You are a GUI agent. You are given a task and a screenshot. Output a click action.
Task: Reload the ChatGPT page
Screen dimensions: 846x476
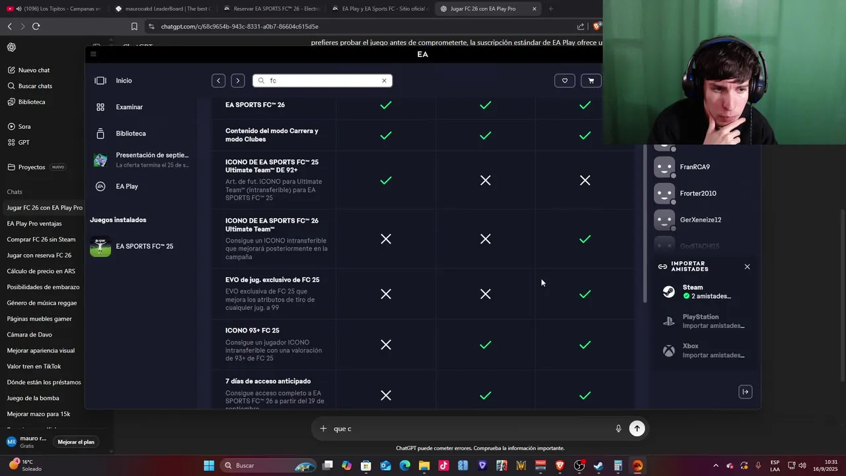(36, 26)
